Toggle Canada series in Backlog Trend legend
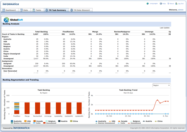Screen dimensions: 187x132 [x=123, y=121]
